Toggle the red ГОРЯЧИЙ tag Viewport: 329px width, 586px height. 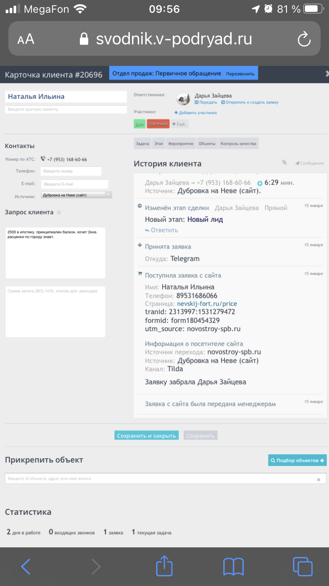click(x=158, y=124)
